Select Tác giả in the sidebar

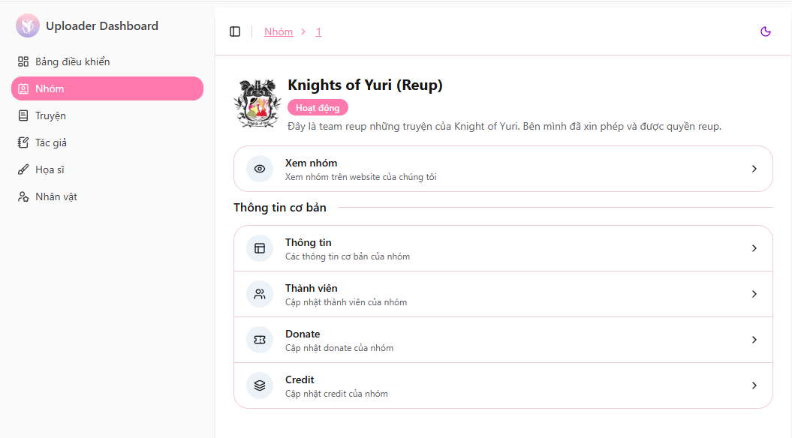[x=51, y=142]
